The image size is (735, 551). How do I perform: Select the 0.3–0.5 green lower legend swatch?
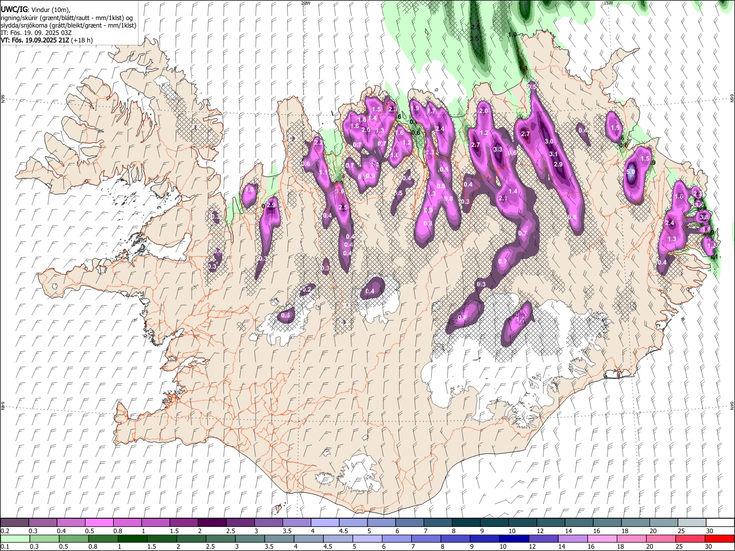[45, 538]
